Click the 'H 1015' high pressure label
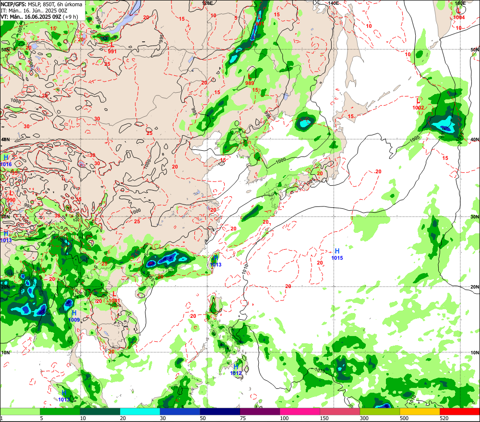 click(337, 254)
